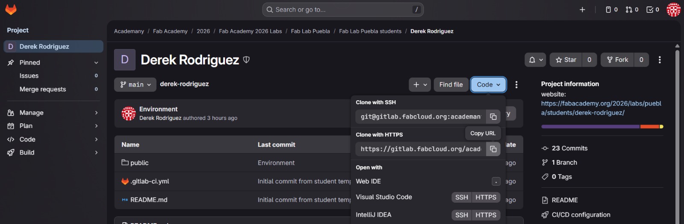Open Merge requests in the sidebar
684x224 pixels.
(x=43, y=89)
